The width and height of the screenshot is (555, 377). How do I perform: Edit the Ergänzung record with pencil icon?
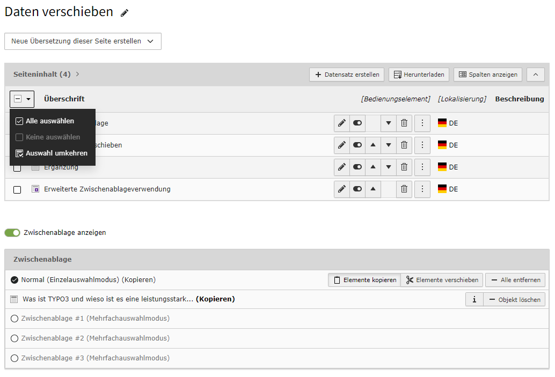(341, 167)
